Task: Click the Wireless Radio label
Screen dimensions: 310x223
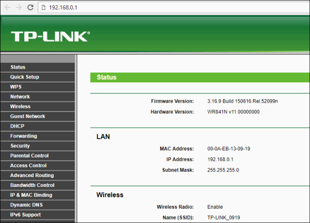Action: pos(175,207)
